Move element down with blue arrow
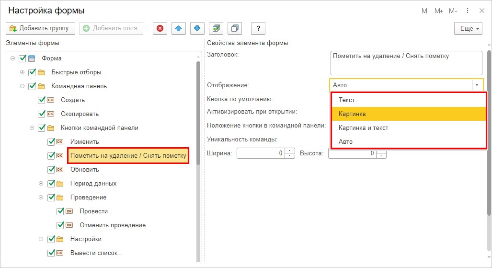 (197, 28)
